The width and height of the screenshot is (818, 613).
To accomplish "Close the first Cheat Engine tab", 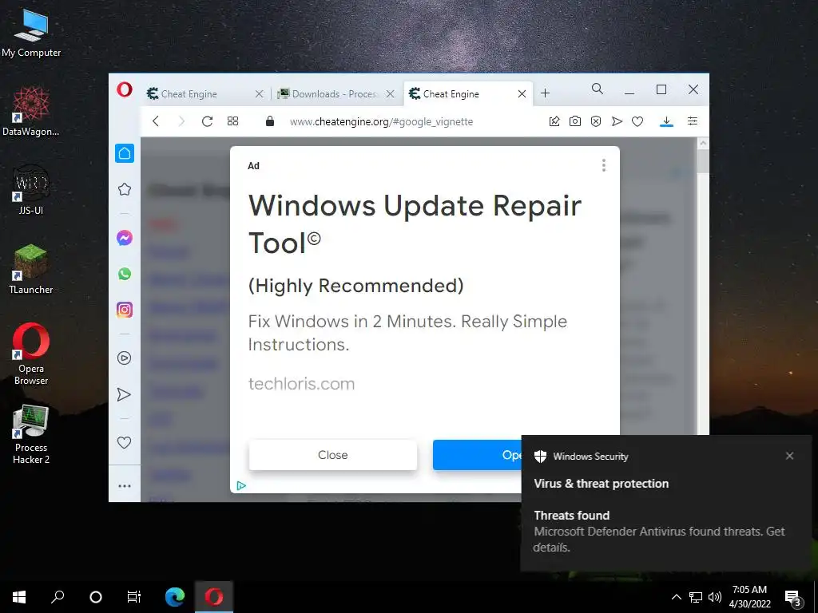I will pos(260,94).
